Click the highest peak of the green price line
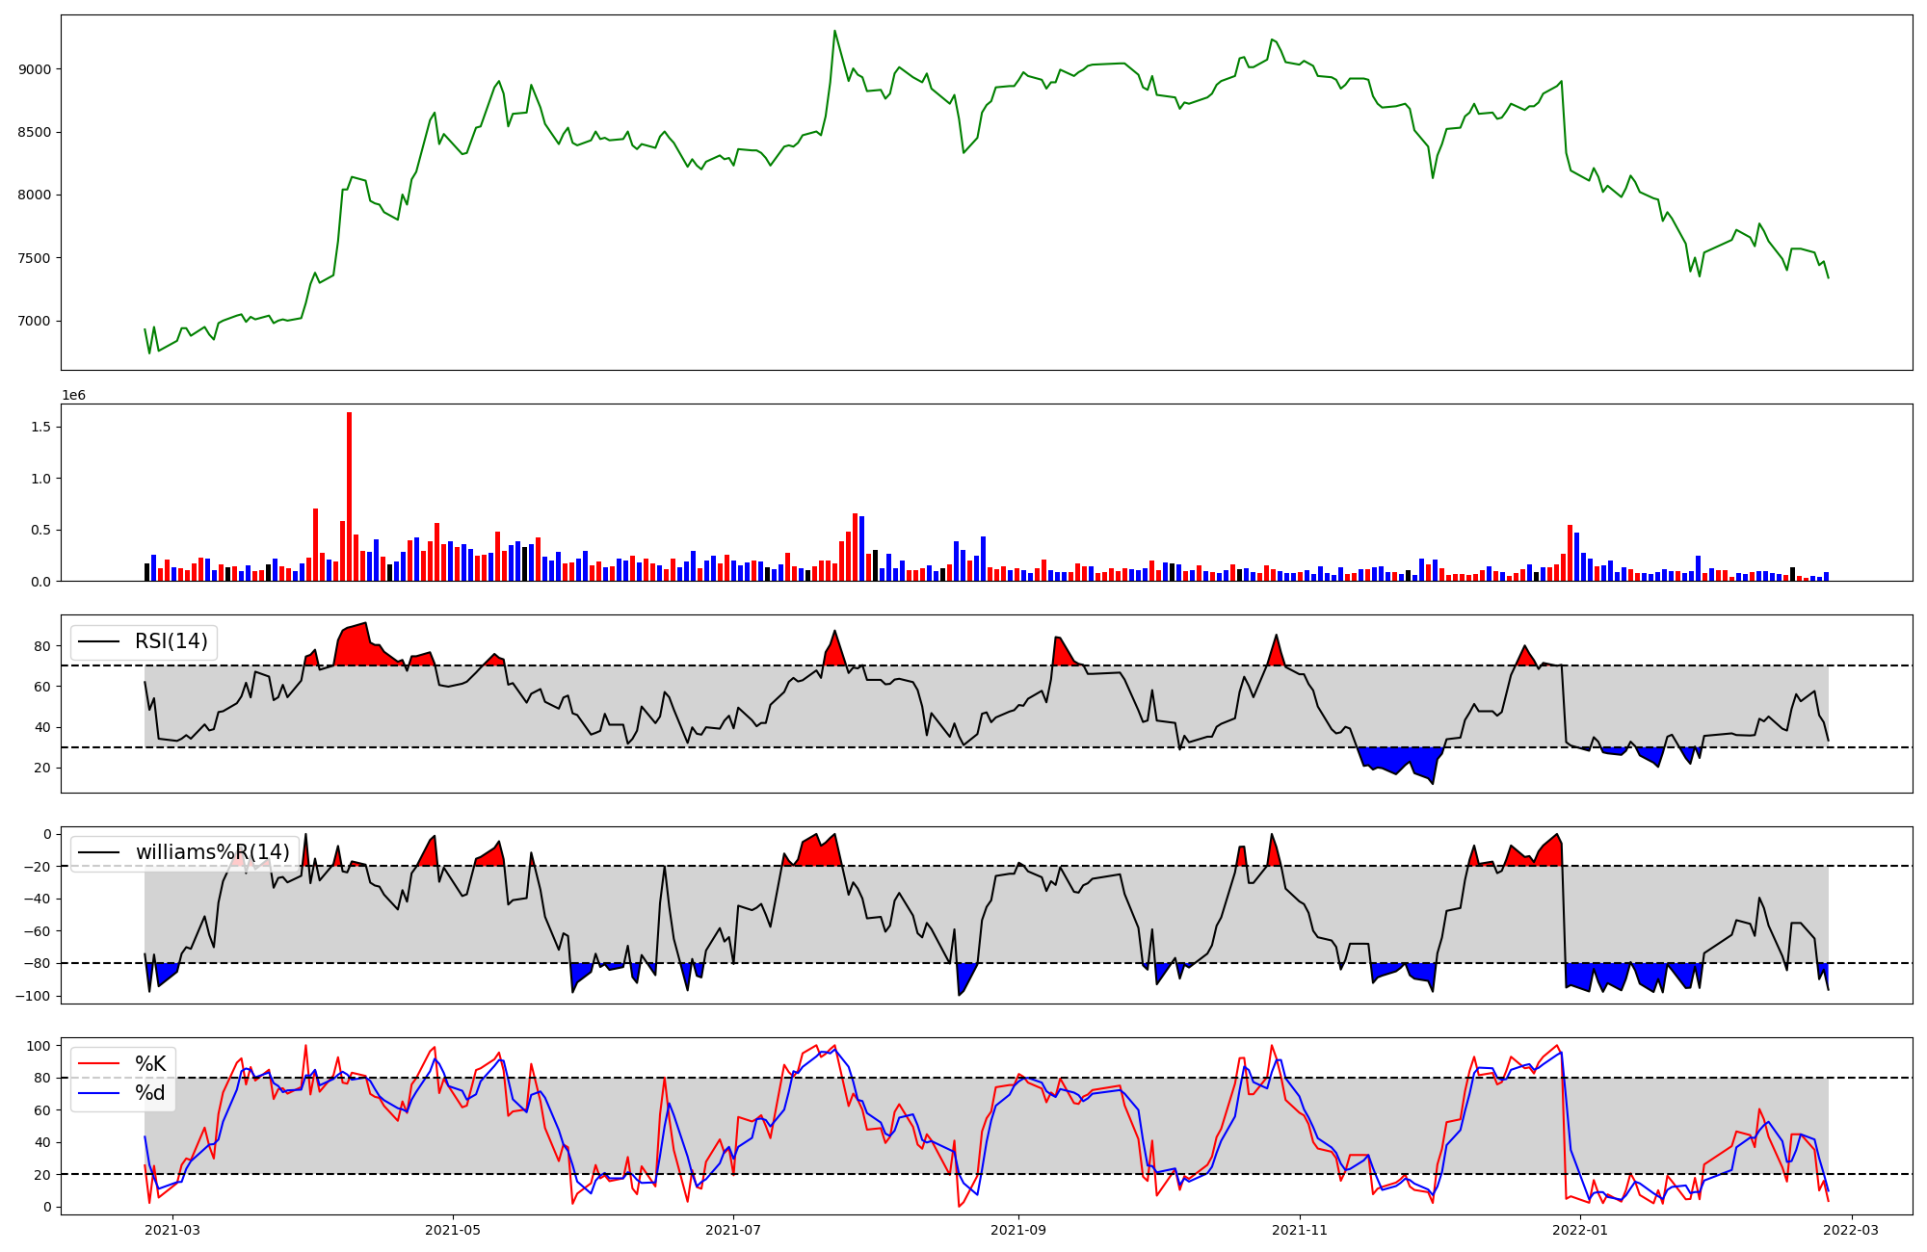Screen dimensions: 1927x1252 [x=834, y=31]
